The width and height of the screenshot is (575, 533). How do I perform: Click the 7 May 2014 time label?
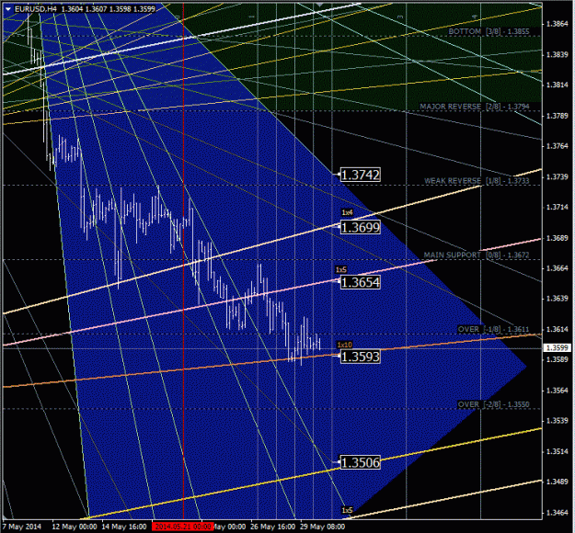24,527
